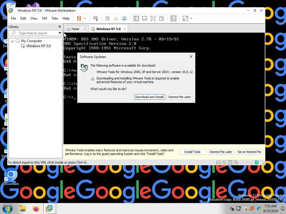
Task: Click the taskbar volume muted icon
Action: 232,208
